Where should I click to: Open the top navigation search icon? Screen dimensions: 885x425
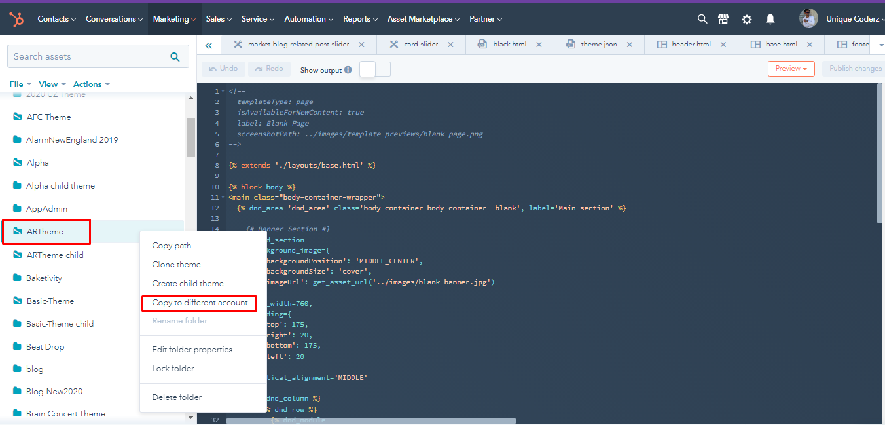[702, 20]
